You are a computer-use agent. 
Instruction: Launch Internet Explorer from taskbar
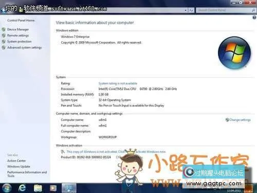click(22, 188)
